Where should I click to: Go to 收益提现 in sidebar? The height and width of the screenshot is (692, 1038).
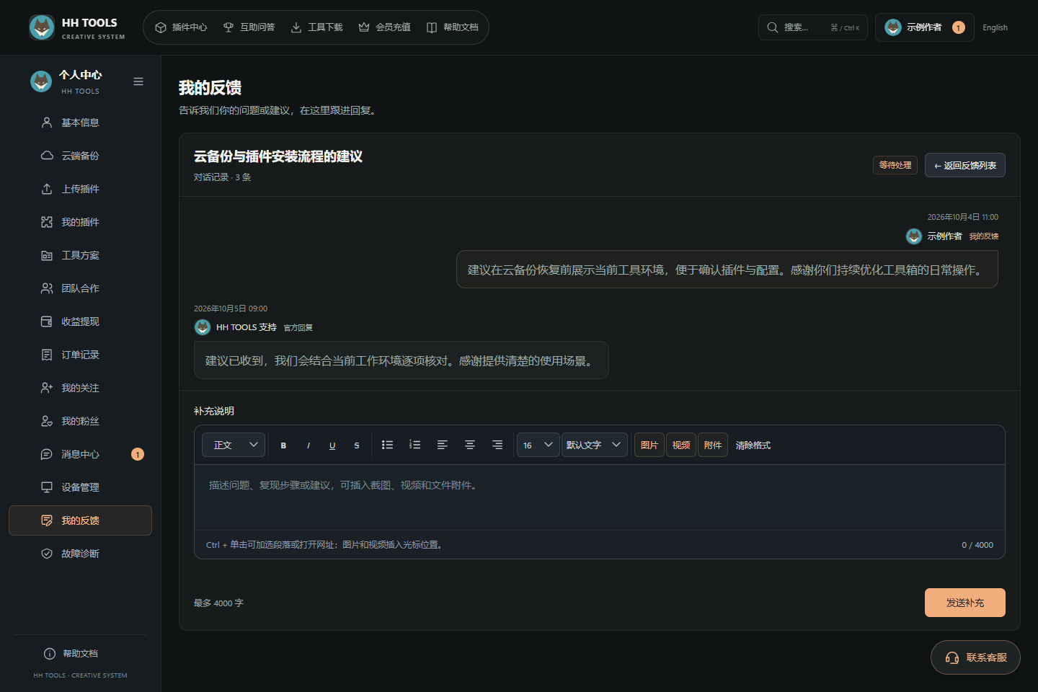point(80,321)
